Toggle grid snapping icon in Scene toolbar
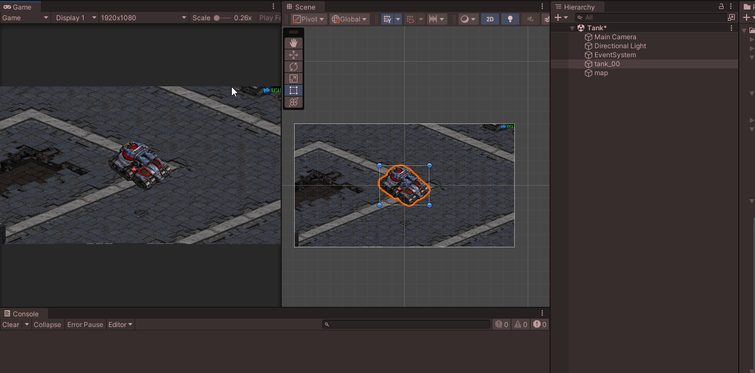Viewport: 755px width, 373px height. click(410, 19)
